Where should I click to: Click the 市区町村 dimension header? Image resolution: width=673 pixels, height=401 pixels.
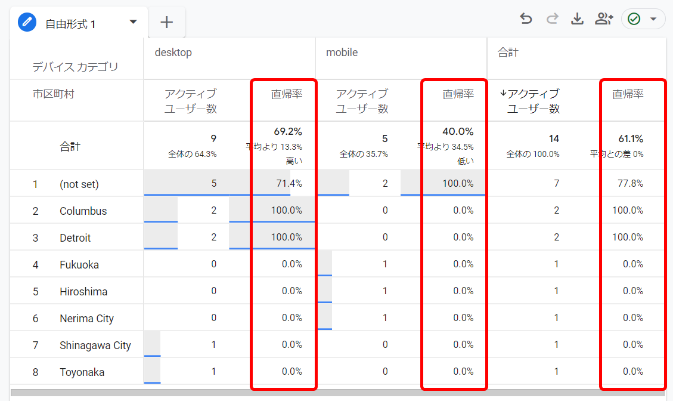tap(54, 94)
